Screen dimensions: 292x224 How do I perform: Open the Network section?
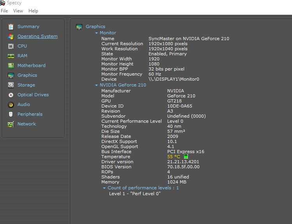pyautogui.click(x=27, y=124)
